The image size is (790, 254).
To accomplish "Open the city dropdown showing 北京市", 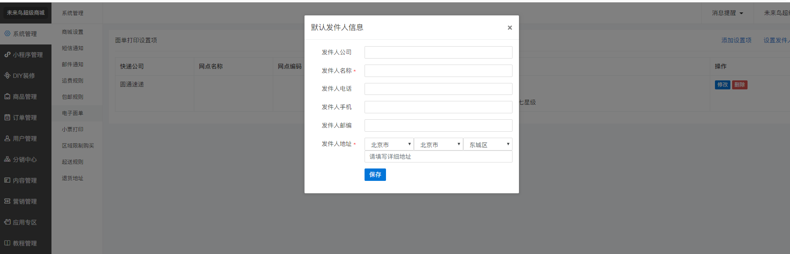I will [x=438, y=145].
